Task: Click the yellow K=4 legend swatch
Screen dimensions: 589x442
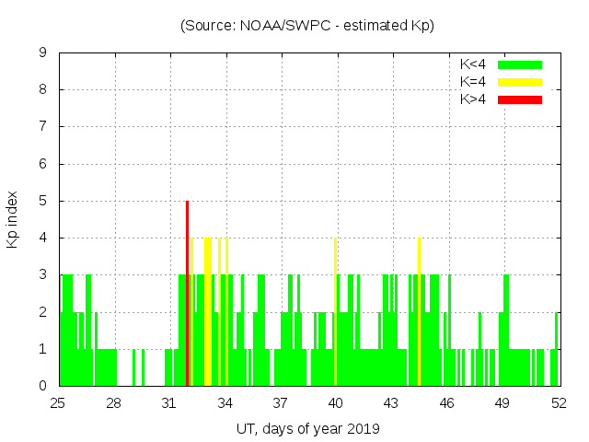Action: 520,82
